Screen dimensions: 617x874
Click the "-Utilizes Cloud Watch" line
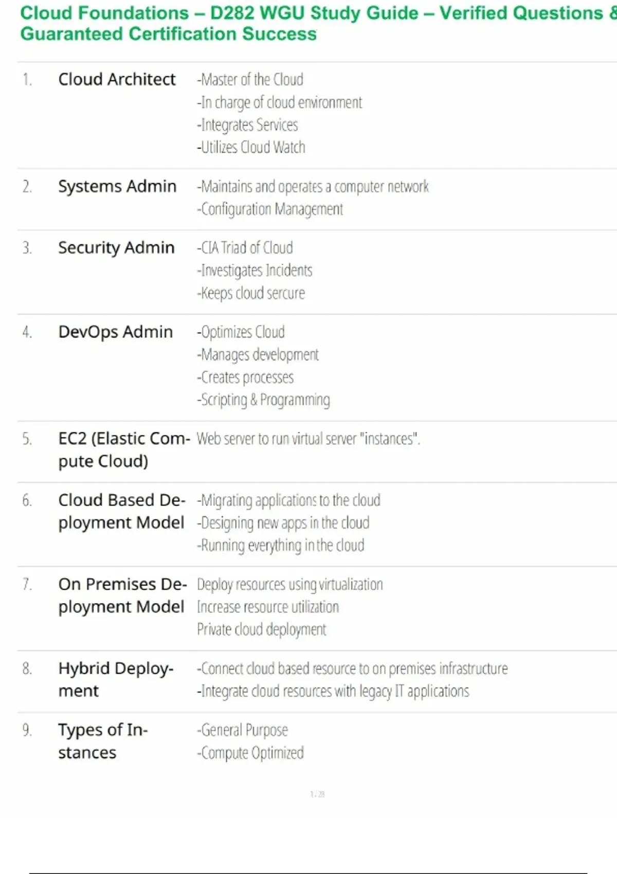251,148
